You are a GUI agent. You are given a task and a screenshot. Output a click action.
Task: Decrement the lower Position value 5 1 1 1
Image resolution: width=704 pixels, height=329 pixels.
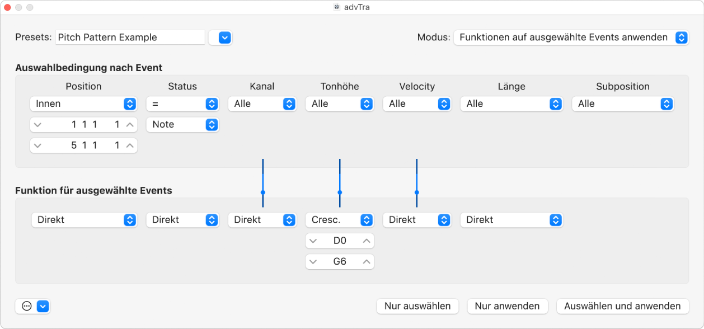(37, 145)
